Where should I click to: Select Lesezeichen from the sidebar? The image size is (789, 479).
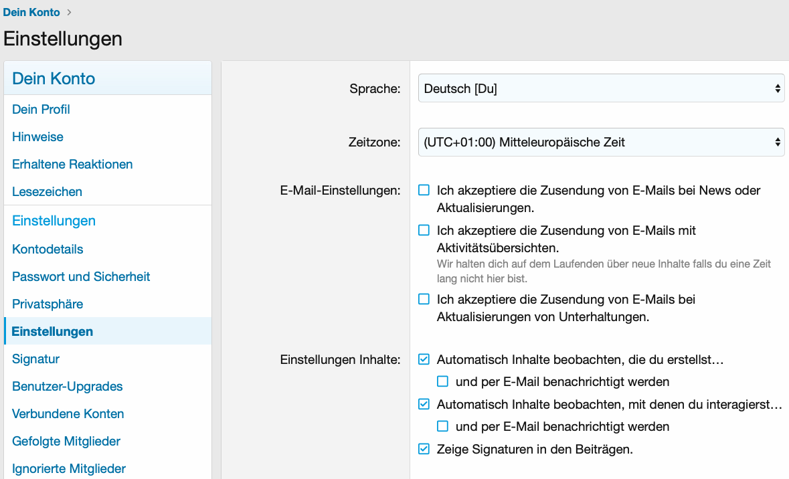tap(47, 191)
